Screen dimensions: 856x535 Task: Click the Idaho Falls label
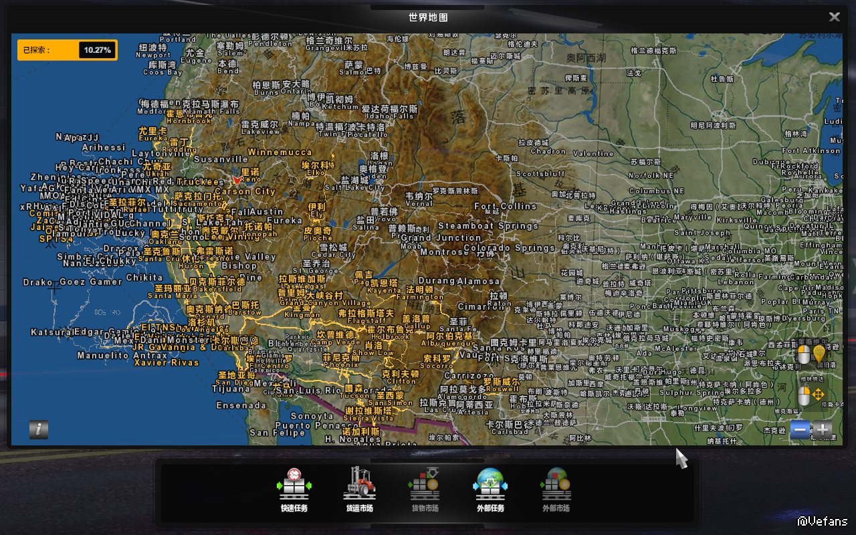389,116
